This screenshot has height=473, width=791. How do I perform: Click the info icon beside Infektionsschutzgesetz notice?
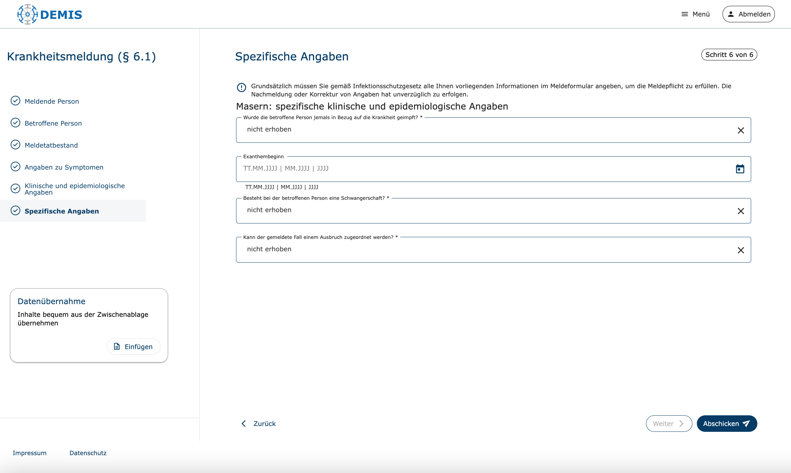(x=242, y=88)
